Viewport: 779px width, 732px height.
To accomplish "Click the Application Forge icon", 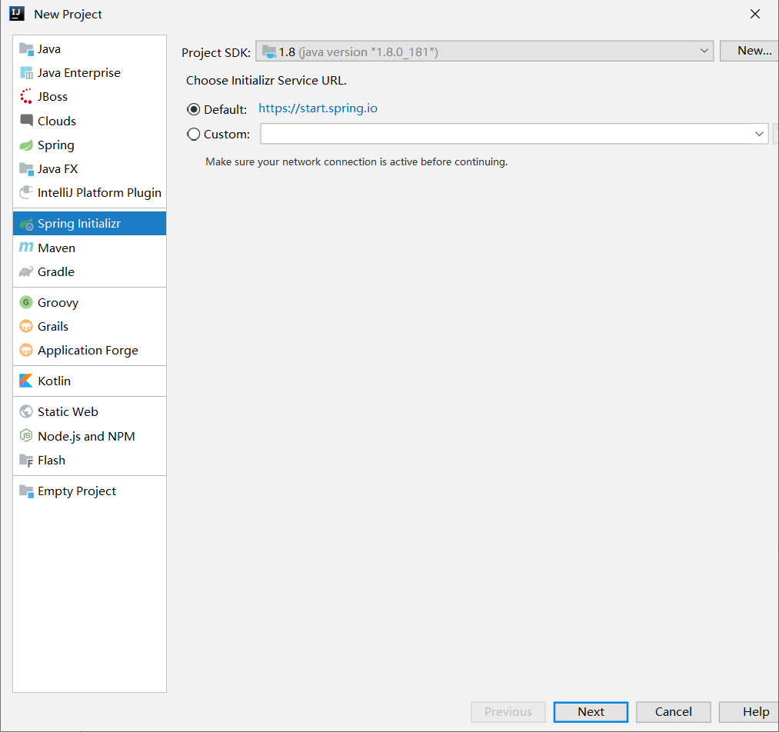I will point(26,350).
